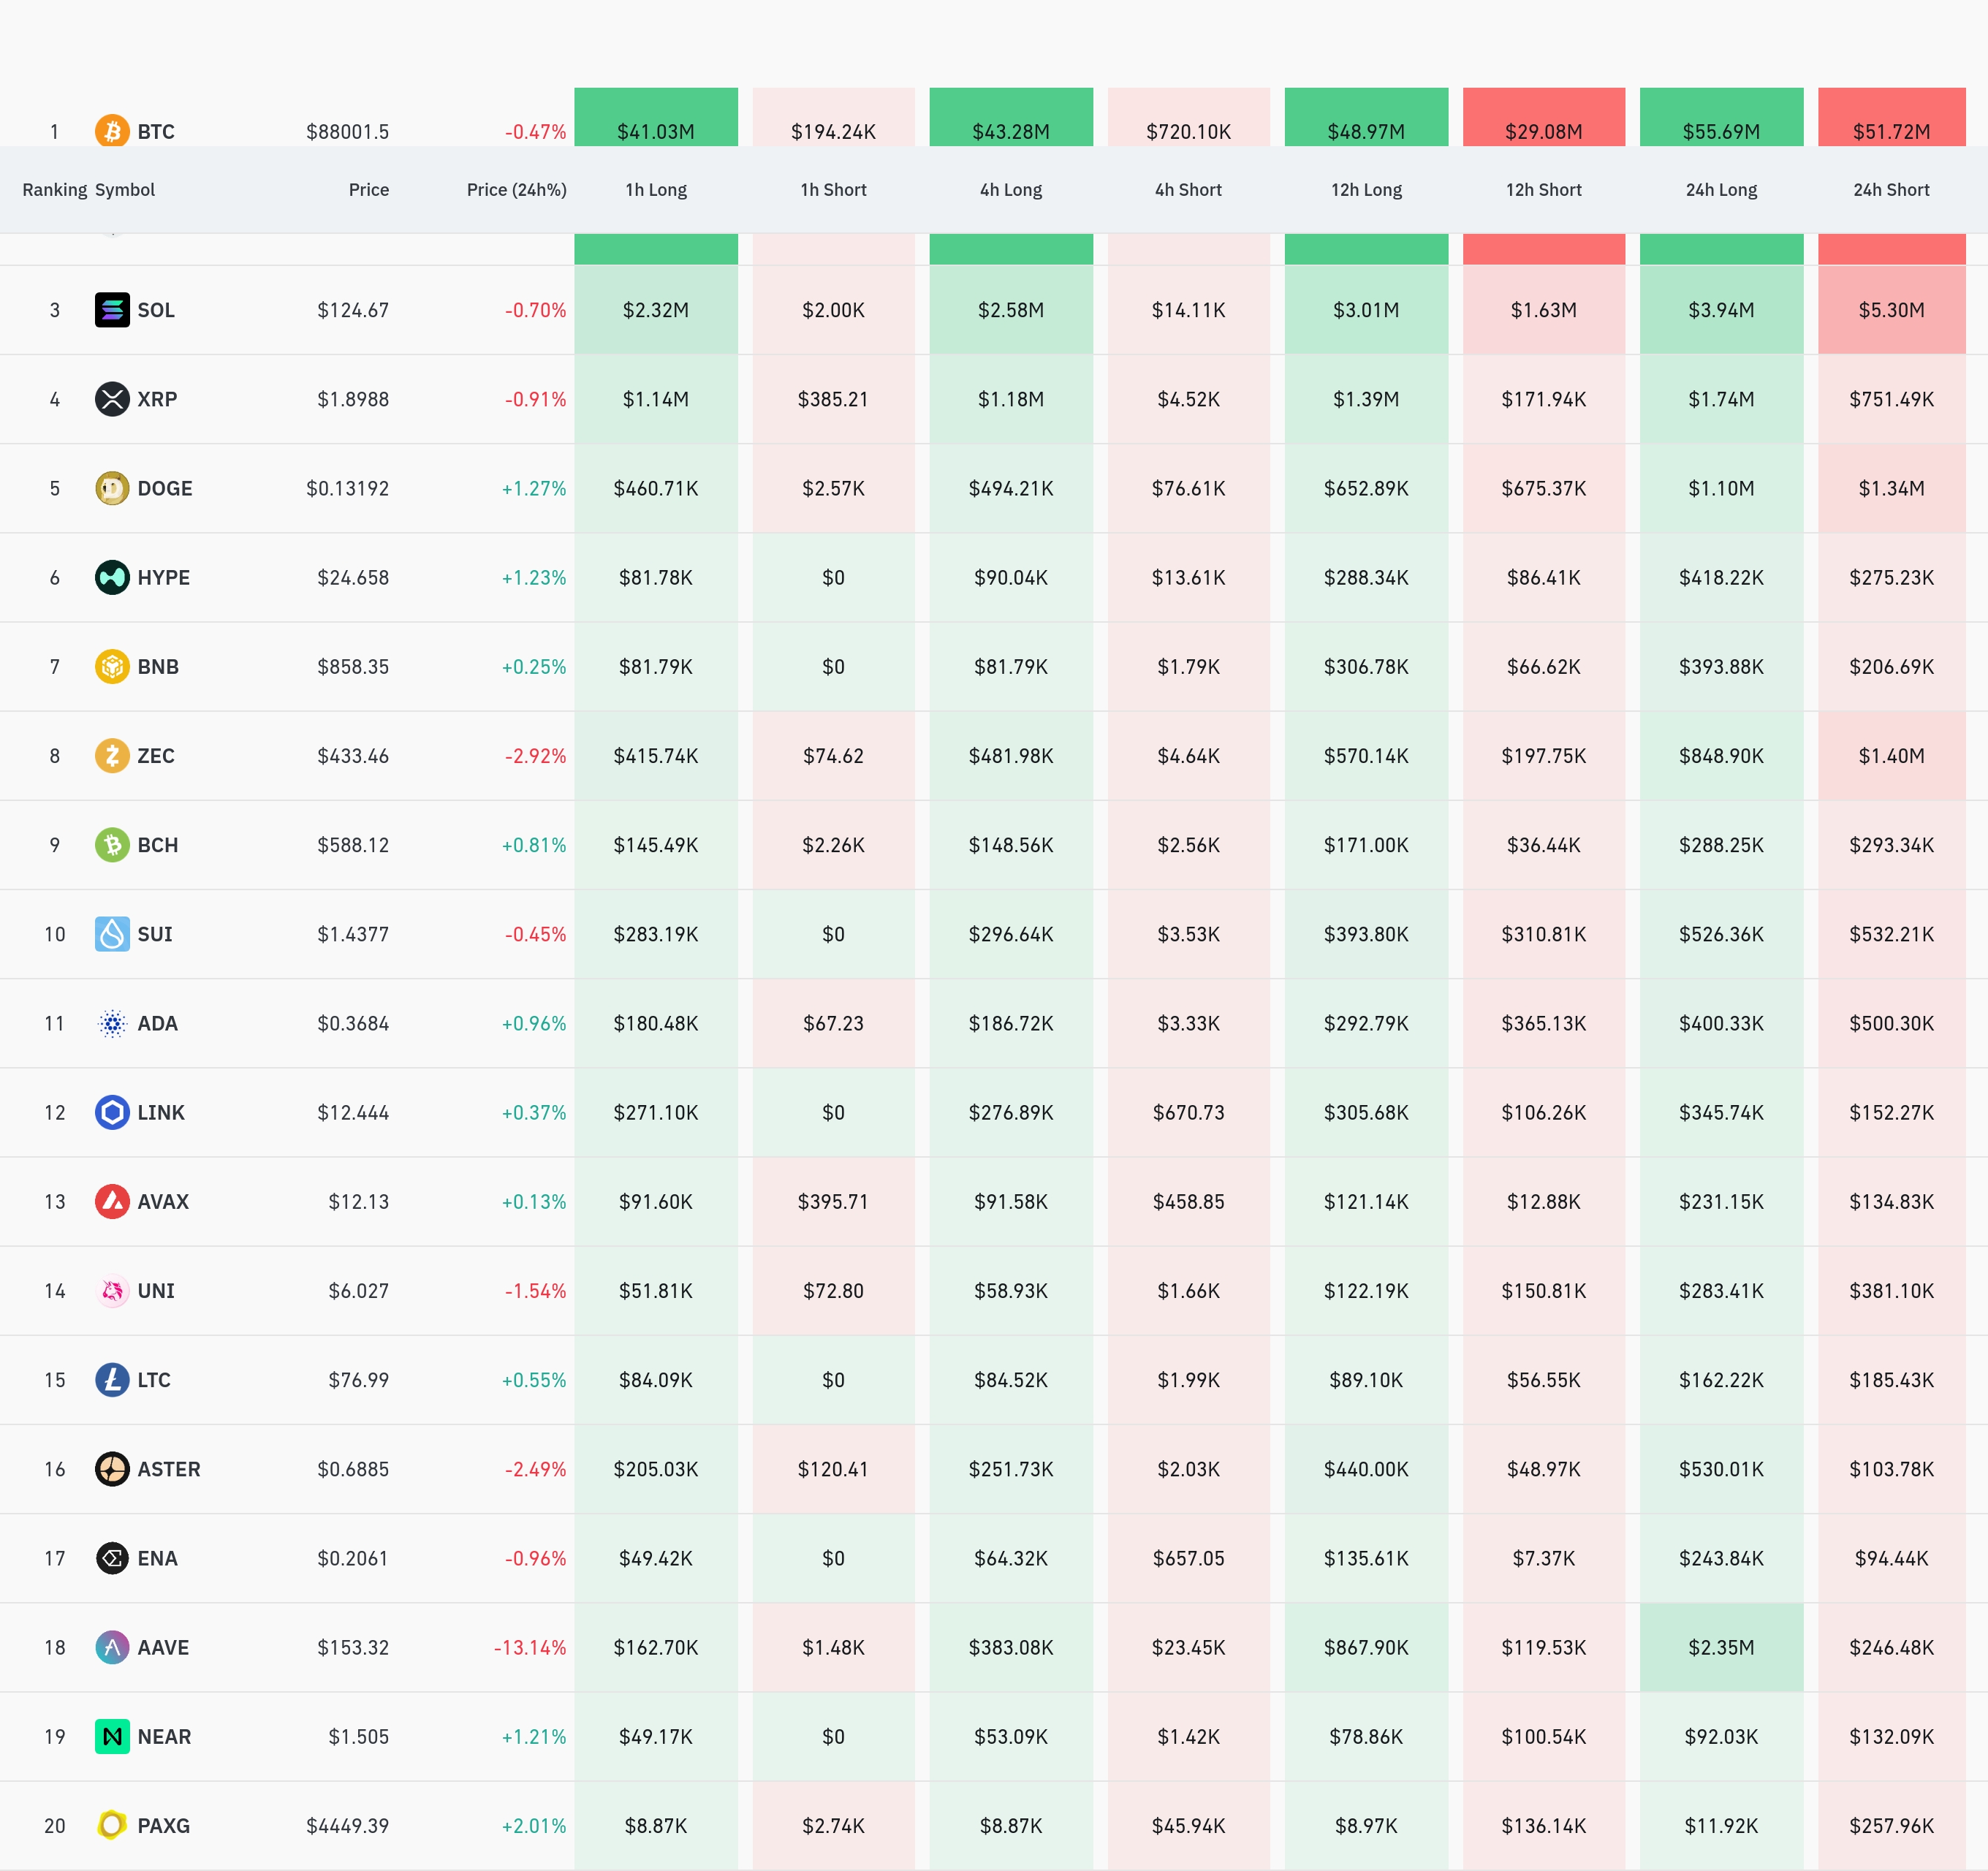Click the ZEC coin icon

coord(112,755)
